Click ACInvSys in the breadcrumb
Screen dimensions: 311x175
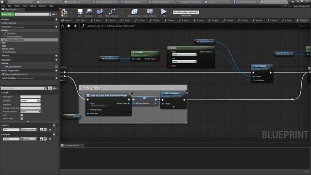pyautogui.click(x=94, y=26)
